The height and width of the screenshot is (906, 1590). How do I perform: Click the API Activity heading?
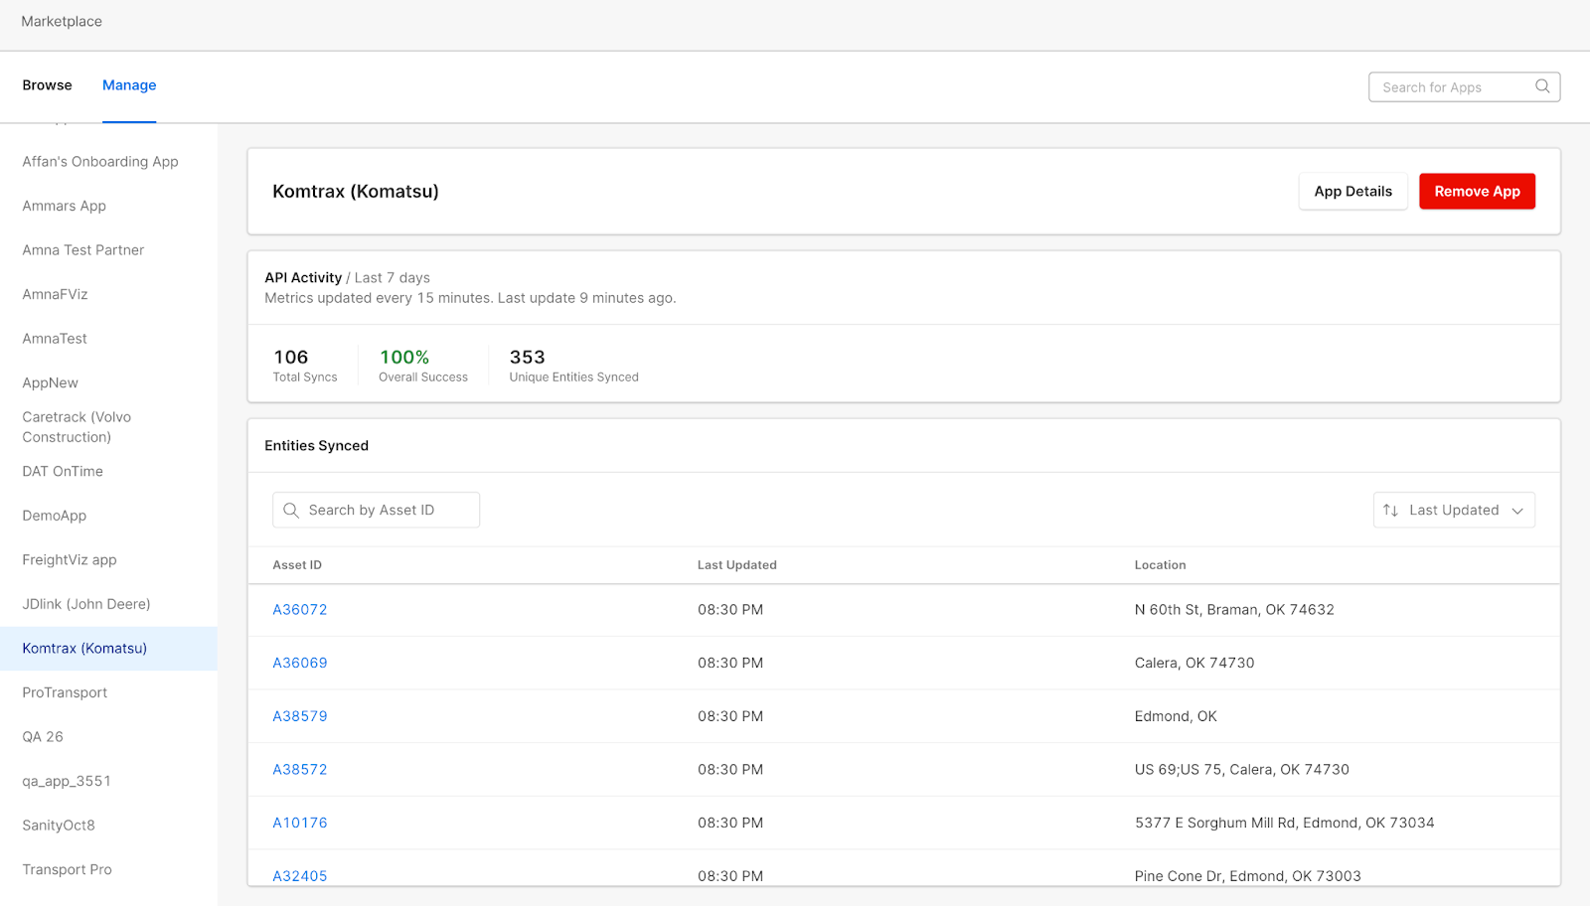(303, 278)
